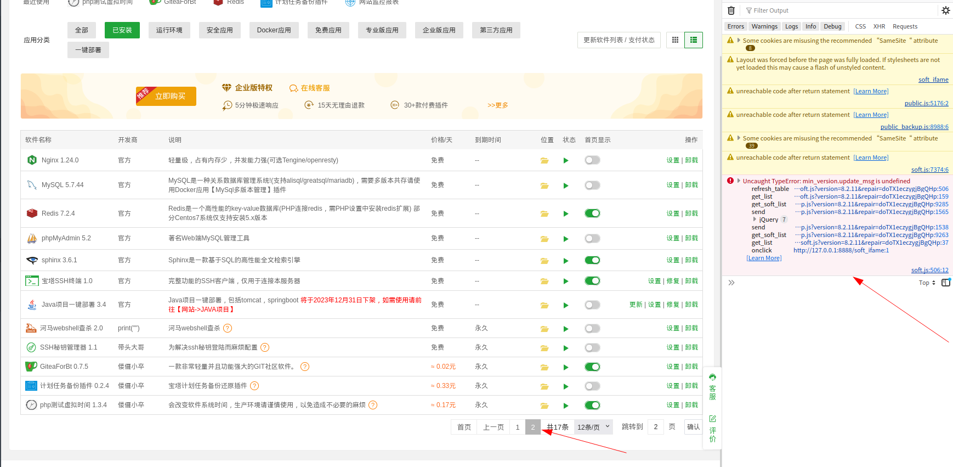The width and height of the screenshot is (953, 467).
Task: Click Learn More under TypeError message
Action: point(764,258)
